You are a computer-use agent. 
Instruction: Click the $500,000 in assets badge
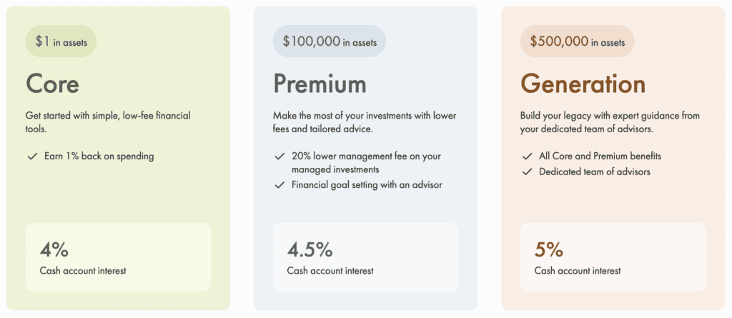pyautogui.click(x=577, y=41)
